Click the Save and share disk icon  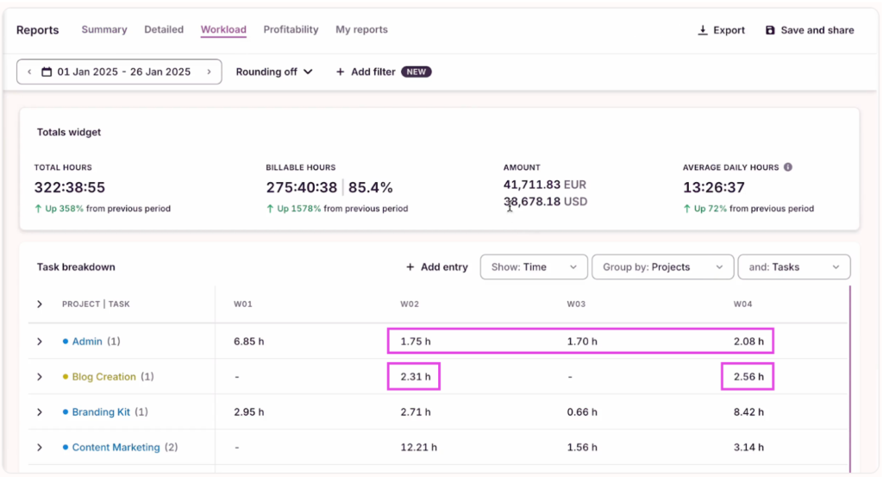[770, 30]
